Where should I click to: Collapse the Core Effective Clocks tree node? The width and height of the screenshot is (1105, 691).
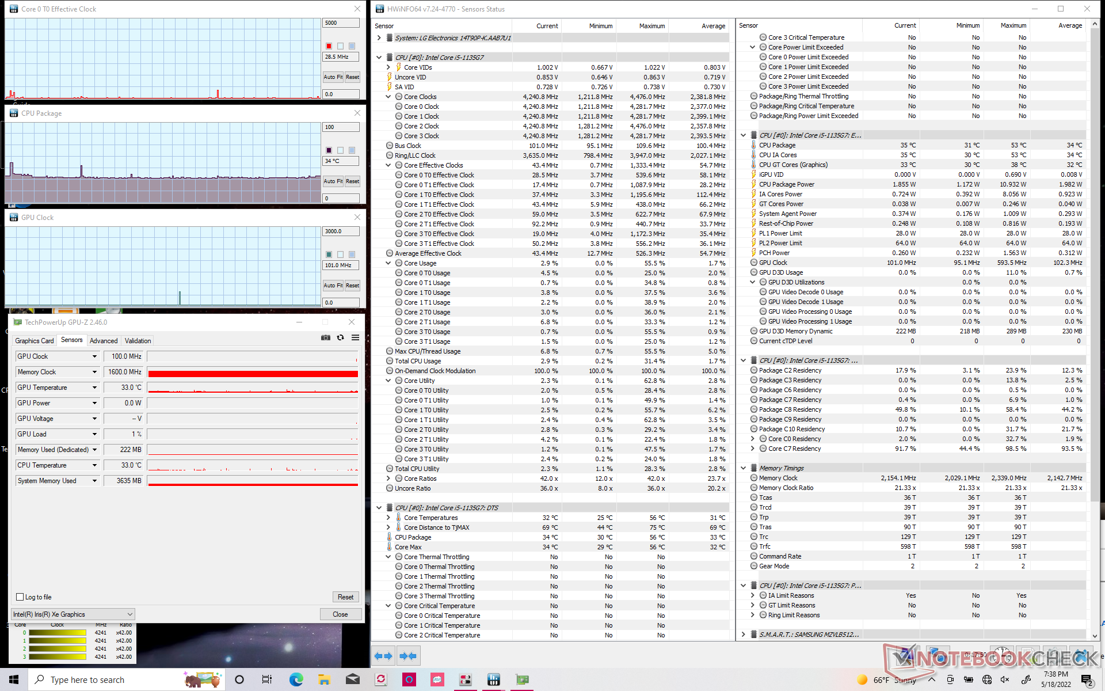coord(388,165)
